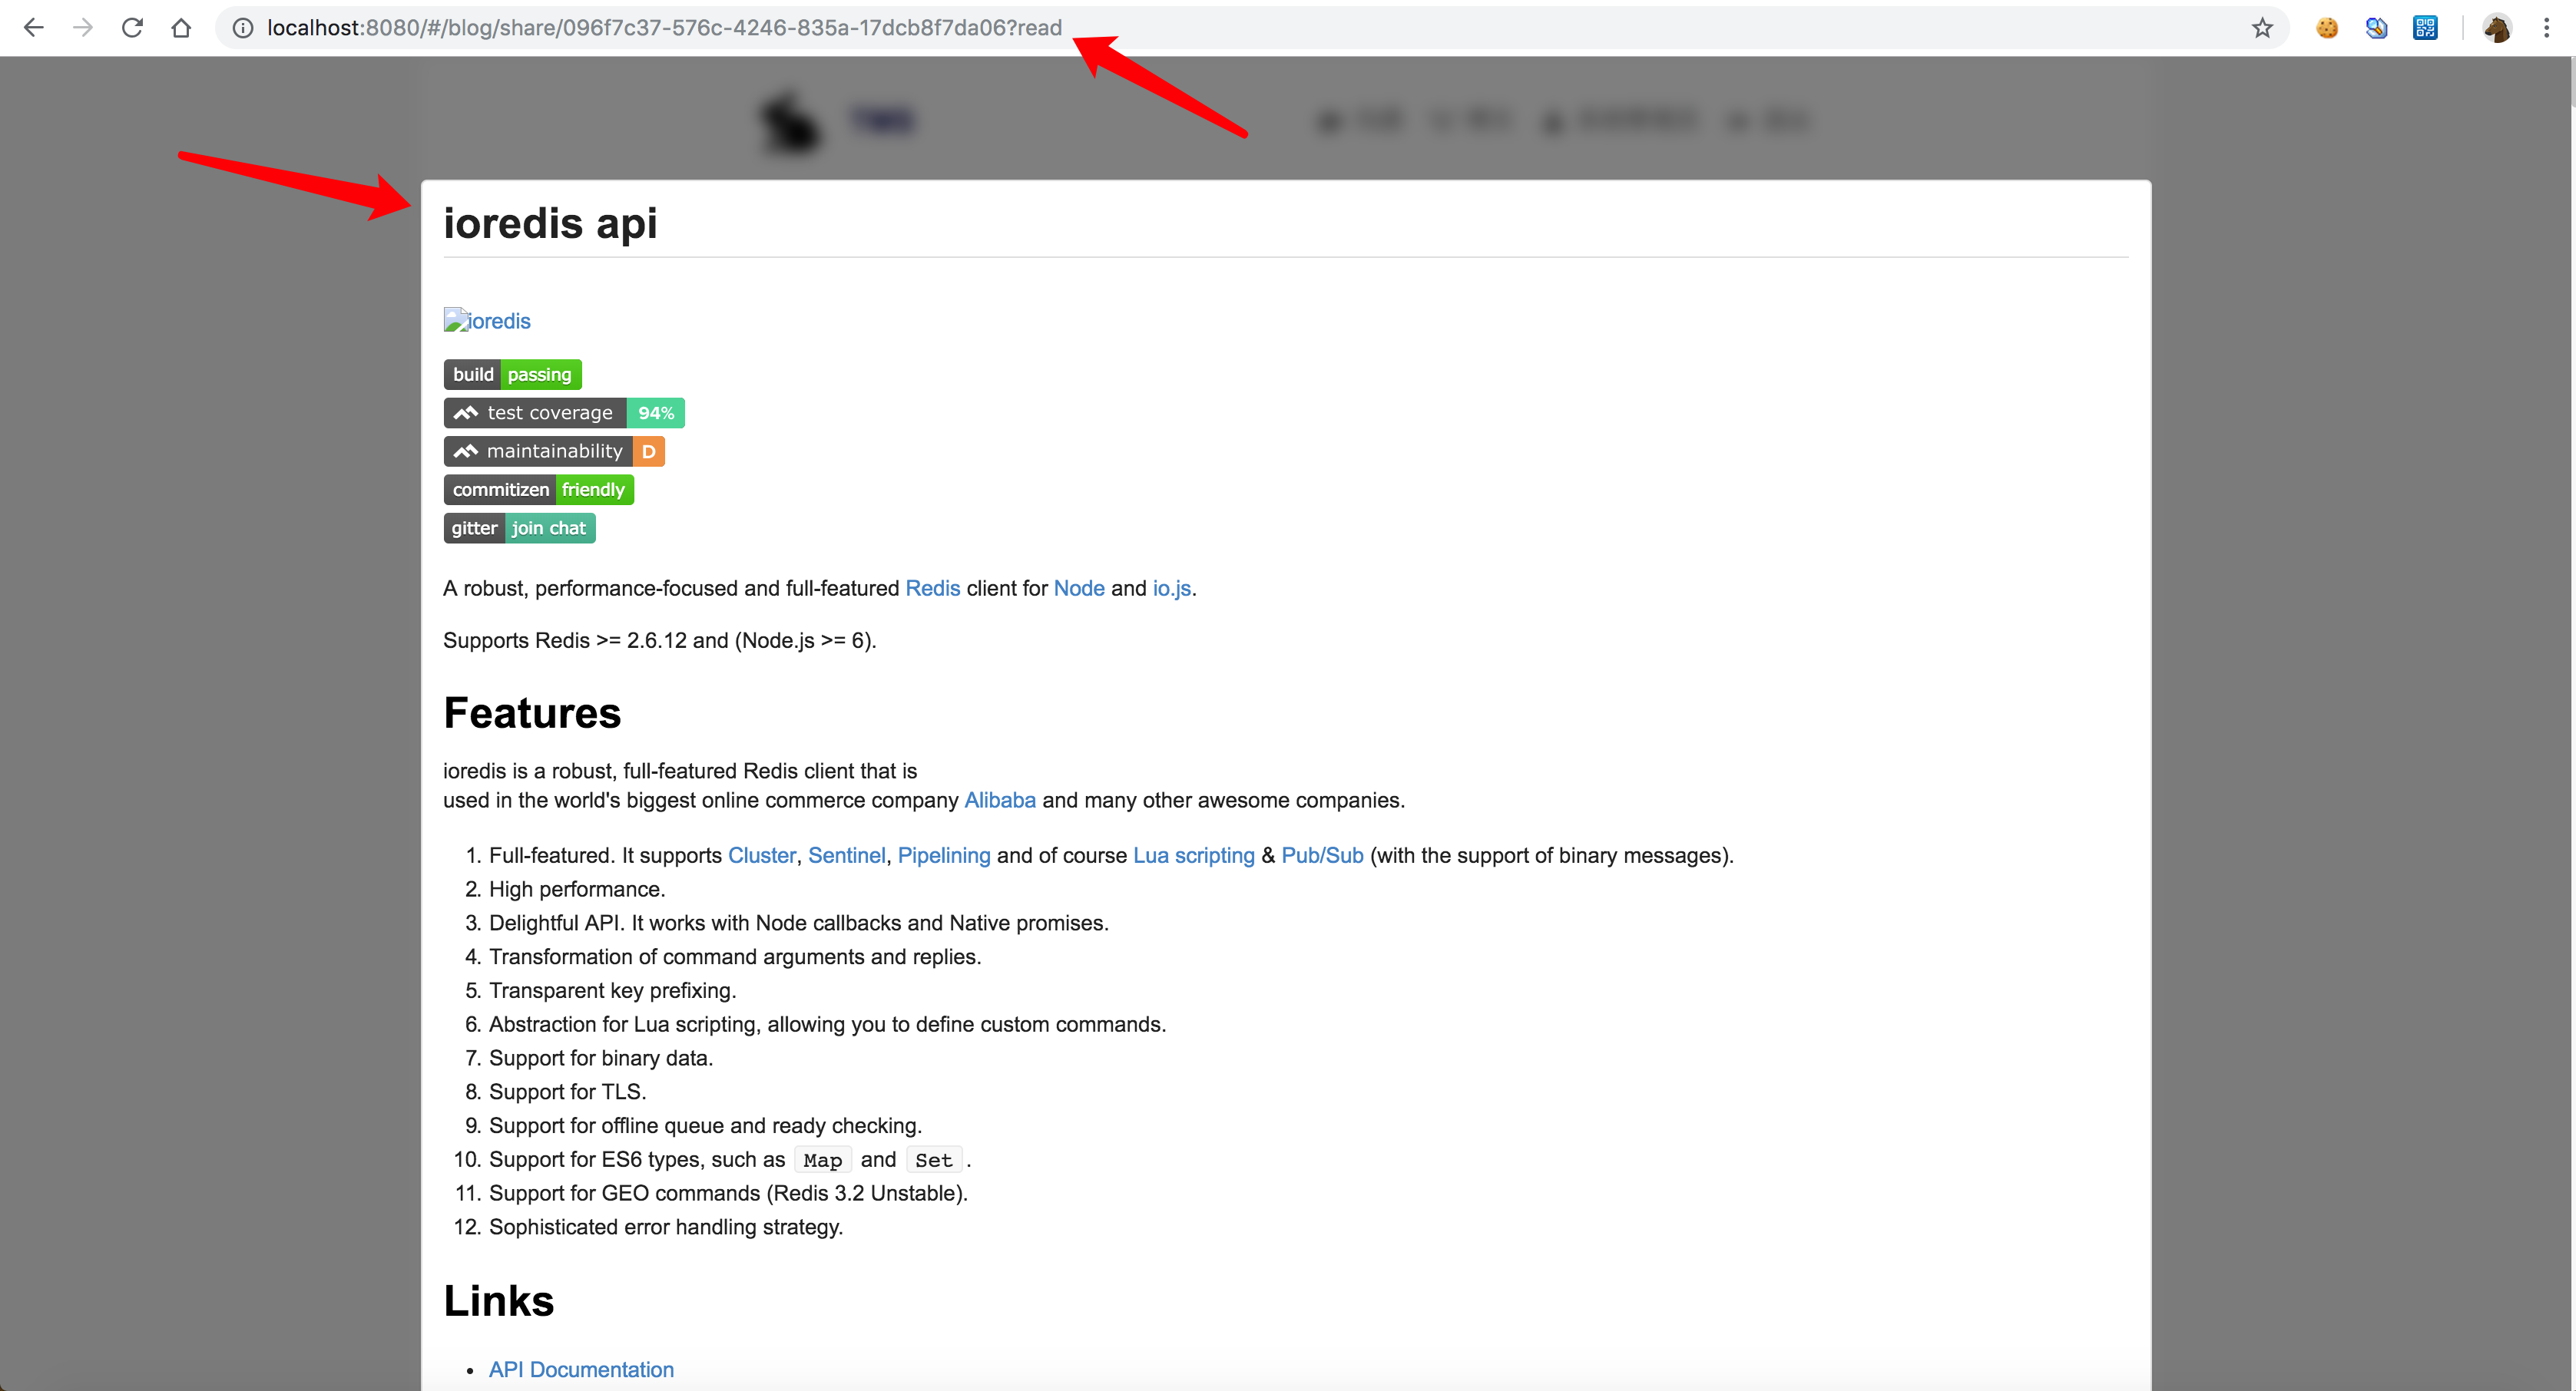The width and height of the screenshot is (2576, 1391).
Task: Open the Sentinel link
Action: (846, 855)
